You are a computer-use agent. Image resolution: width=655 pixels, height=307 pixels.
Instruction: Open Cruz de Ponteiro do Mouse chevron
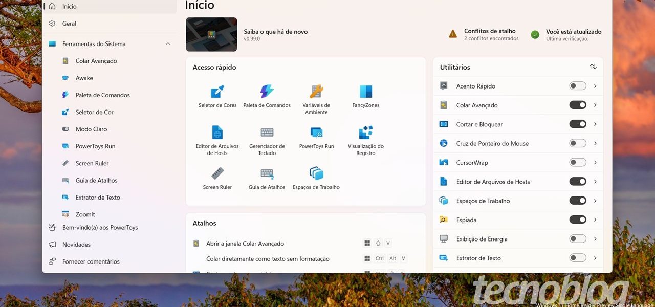595,143
